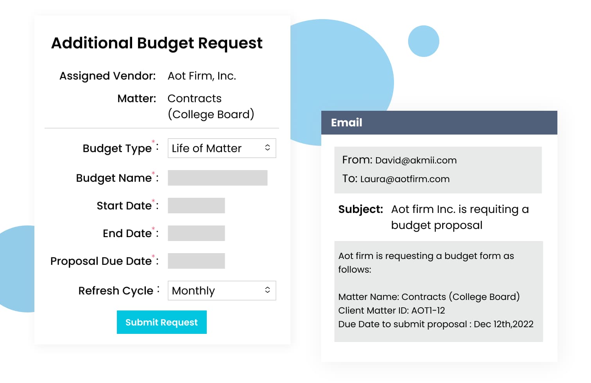Screen dimensions: 591x383
Task: Focus the Budget Name input field
Action: [217, 178]
